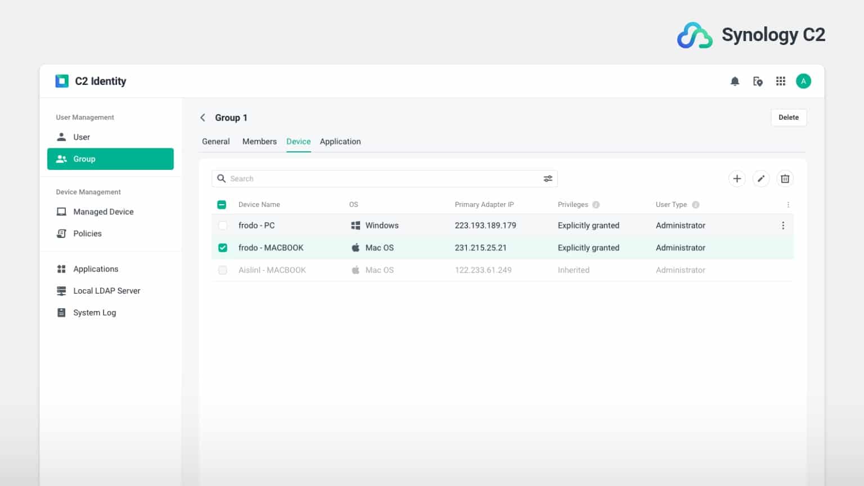Go back using the Group 1 arrow
Screen dimensions: 864x486
pos(203,118)
